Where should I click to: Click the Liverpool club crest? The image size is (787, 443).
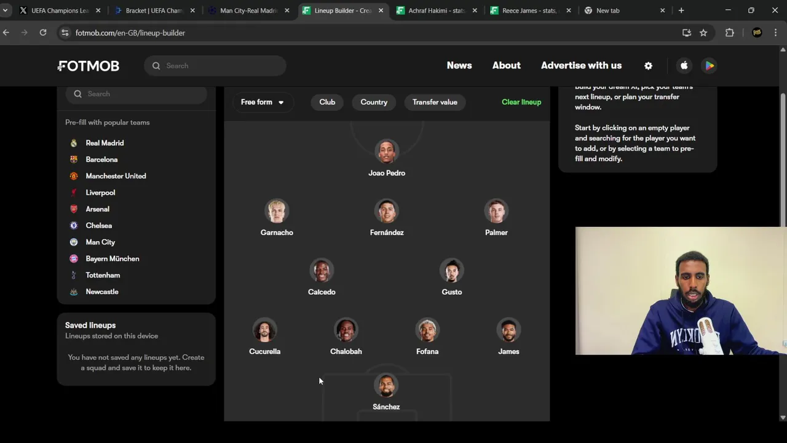(74, 193)
